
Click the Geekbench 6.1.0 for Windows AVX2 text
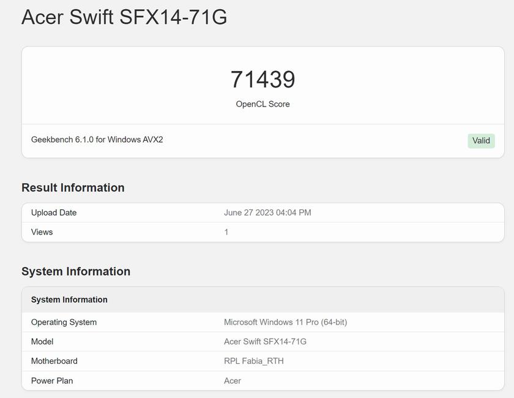[97, 140]
